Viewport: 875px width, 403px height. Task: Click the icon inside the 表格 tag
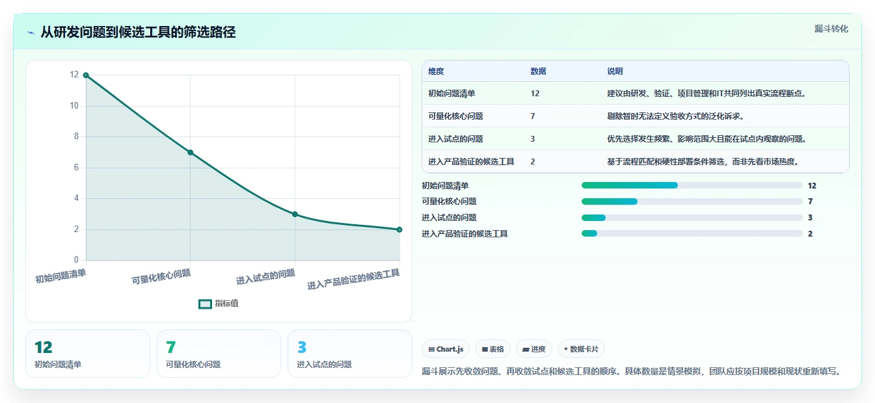point(485,349)
